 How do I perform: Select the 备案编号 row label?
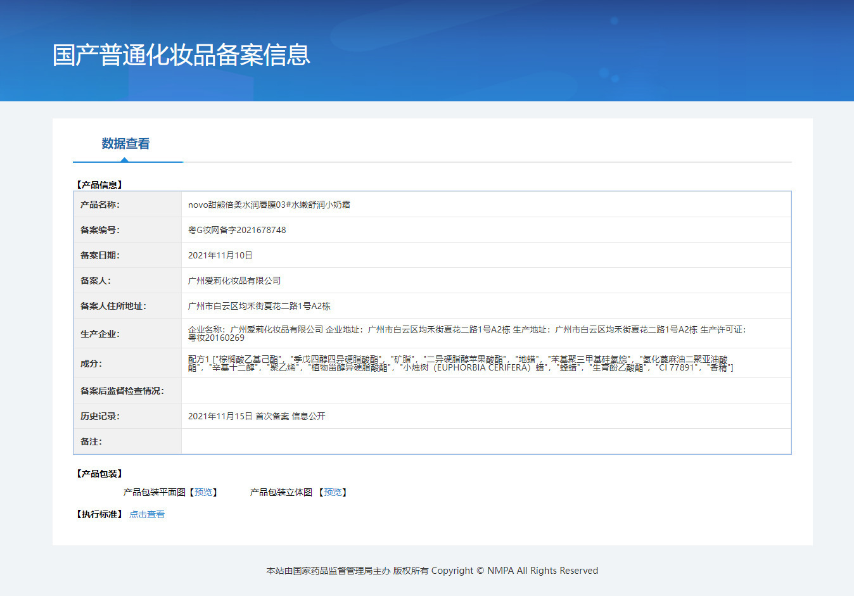pyautogui.click(x=100, y=230)
